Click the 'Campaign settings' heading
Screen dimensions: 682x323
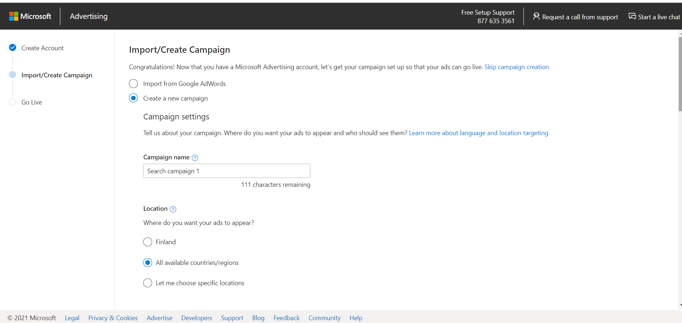pos(176,117)
